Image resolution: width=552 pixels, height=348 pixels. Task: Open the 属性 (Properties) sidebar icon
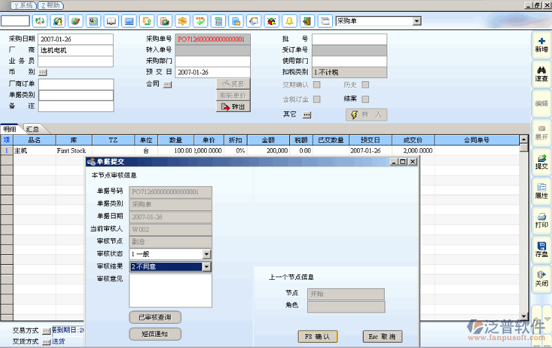(541, 191)
